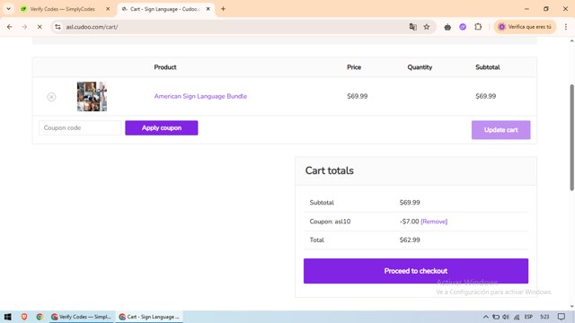Open Chrome icon in taskbar
Viewport: 575px width, 323px height.
(x=40, y=317)
